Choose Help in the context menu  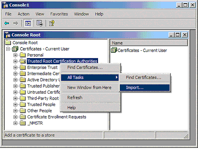coord(91,107)
